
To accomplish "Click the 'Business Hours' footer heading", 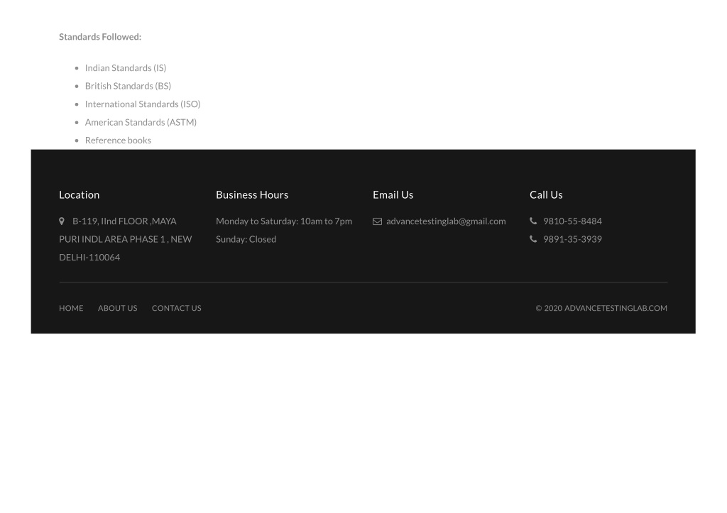I will 252,195.
